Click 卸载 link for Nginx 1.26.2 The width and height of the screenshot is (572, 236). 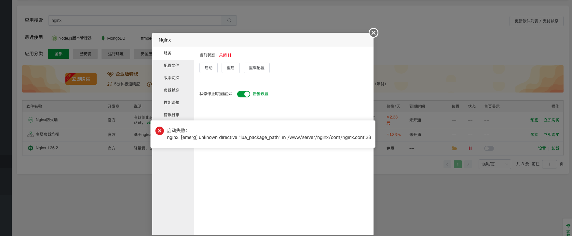coord(555,148)
